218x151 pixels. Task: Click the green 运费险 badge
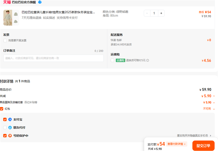point(120,60)
